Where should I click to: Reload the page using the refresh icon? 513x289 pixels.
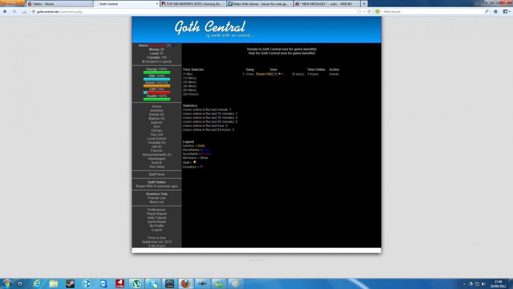368,11
